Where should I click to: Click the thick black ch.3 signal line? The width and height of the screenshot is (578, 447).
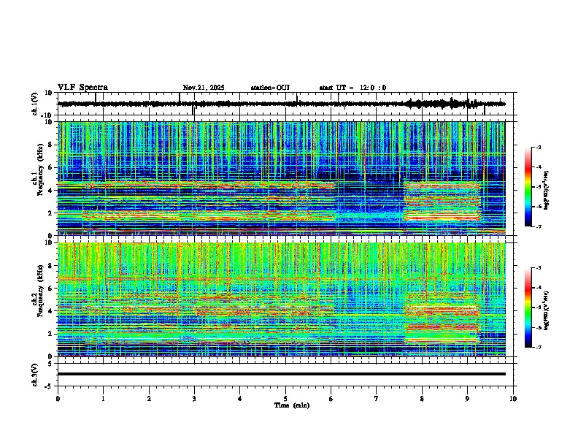[281, 374]
